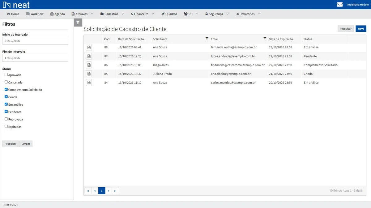Jump to the last results page
The width and height of the screenshot is (371, 208).
point(115,191)
